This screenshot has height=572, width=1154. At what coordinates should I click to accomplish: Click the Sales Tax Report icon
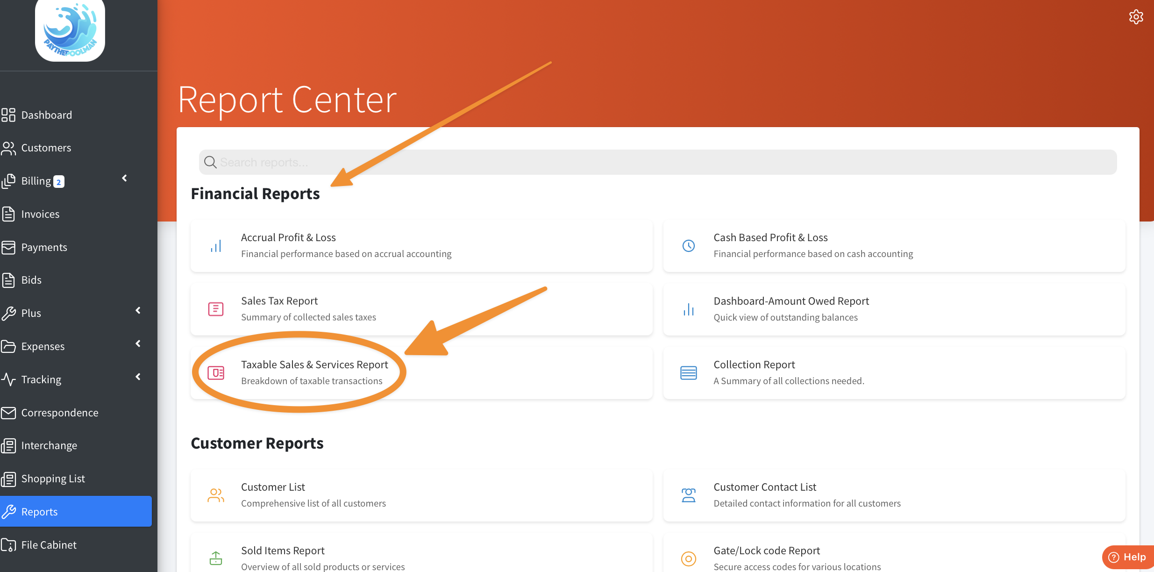tap(216, 309)
